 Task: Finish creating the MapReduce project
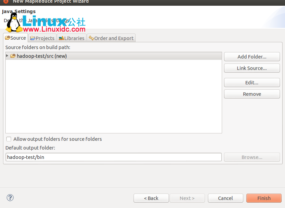(x=264, y=198)
